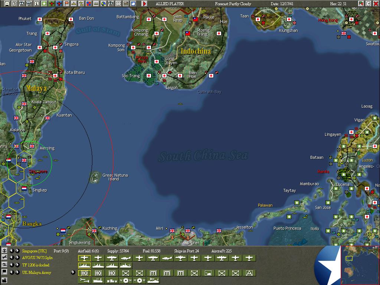Select the highlighted first docked ship icon
The image size is (380, 285).
pos(84,266)
